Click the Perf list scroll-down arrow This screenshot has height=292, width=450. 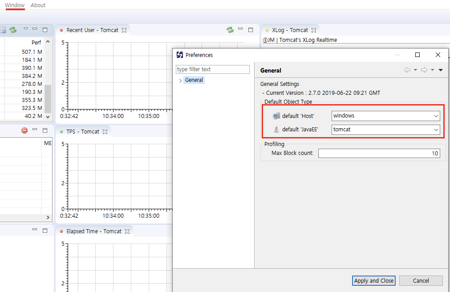point(48,117)
